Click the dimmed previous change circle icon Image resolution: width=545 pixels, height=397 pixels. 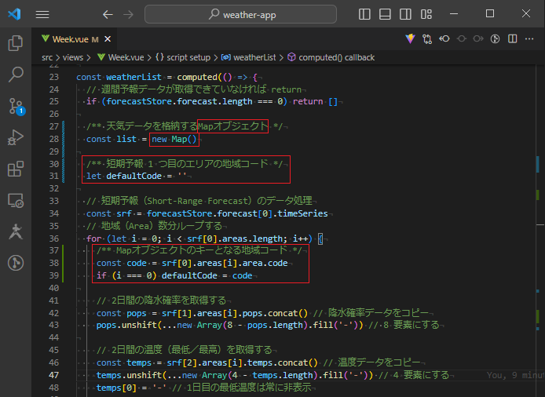pyautogui.click(x=461, y=38)
